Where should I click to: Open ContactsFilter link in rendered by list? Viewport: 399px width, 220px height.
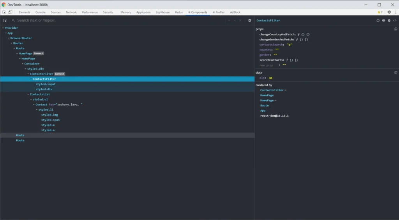272,90
